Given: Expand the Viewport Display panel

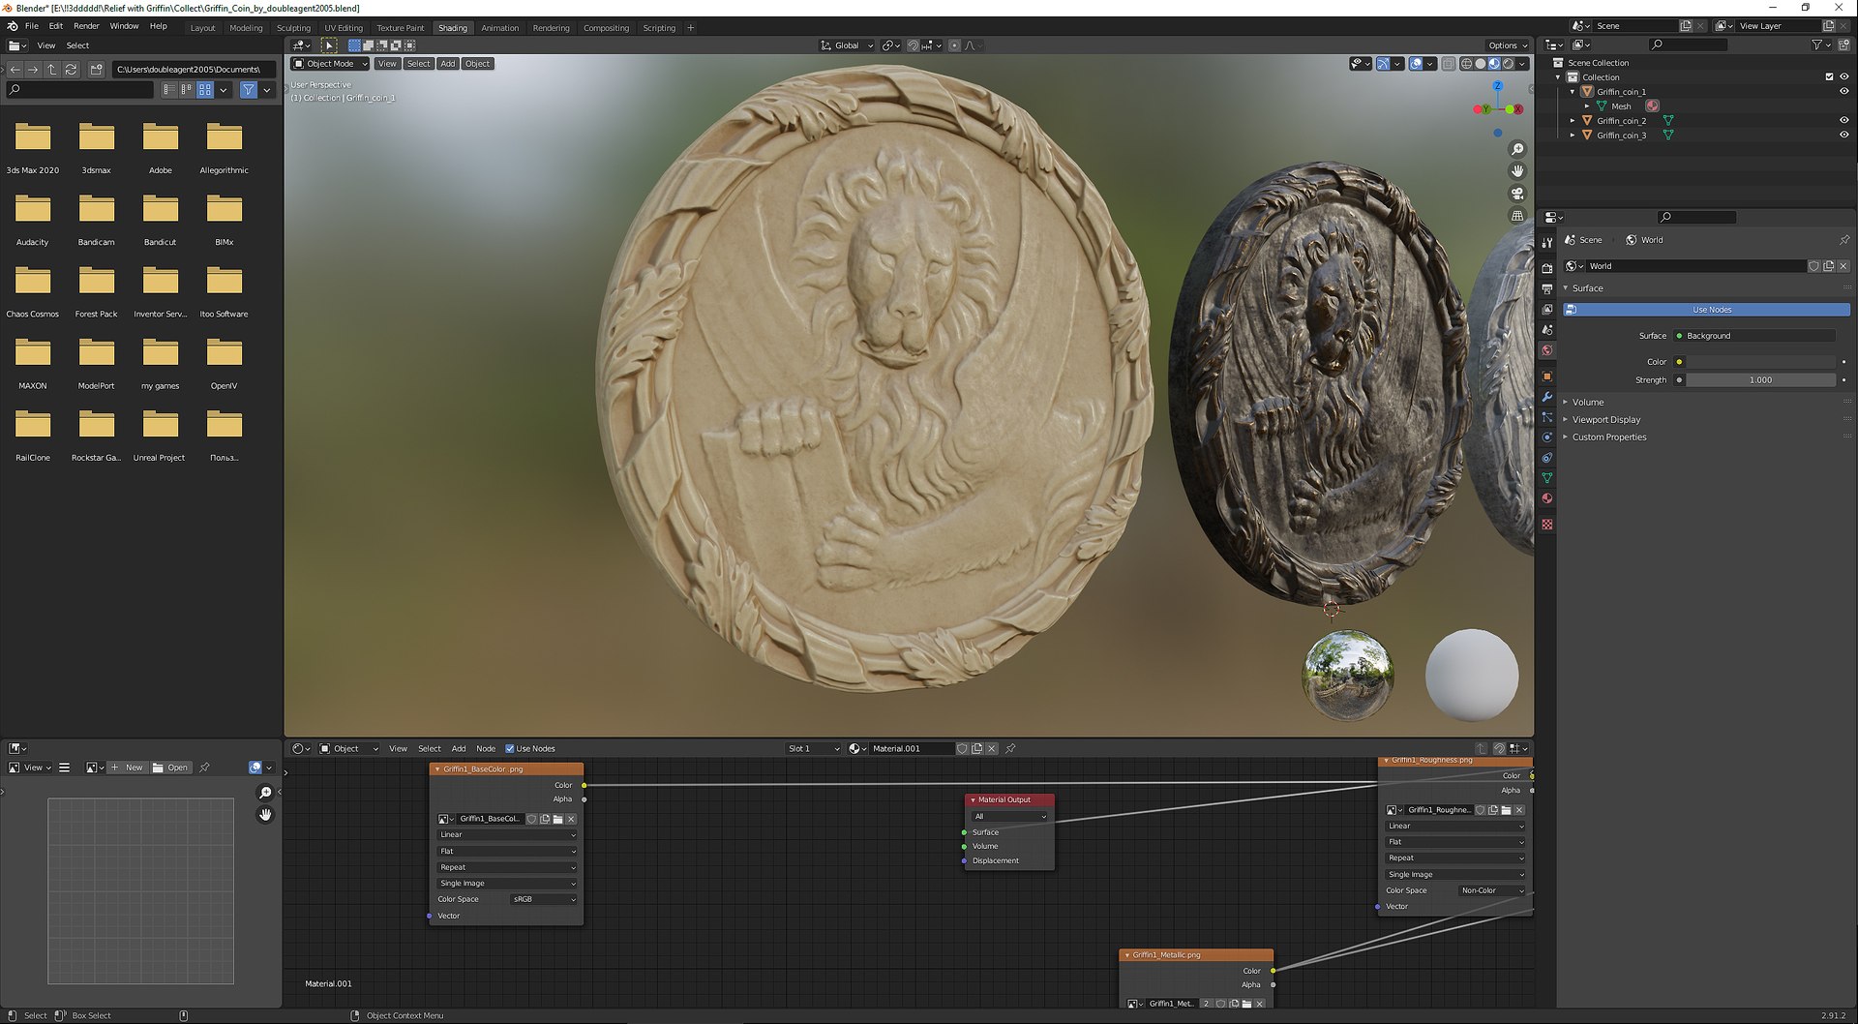Looking at the screenshot, I should (x=1606, y=420).
